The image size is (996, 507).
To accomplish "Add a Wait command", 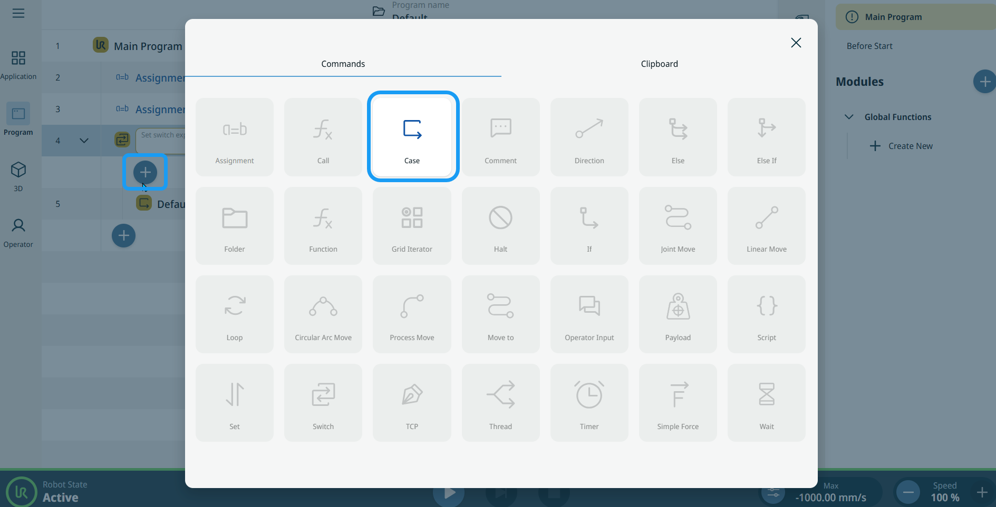I will click(x=766, y=403).
